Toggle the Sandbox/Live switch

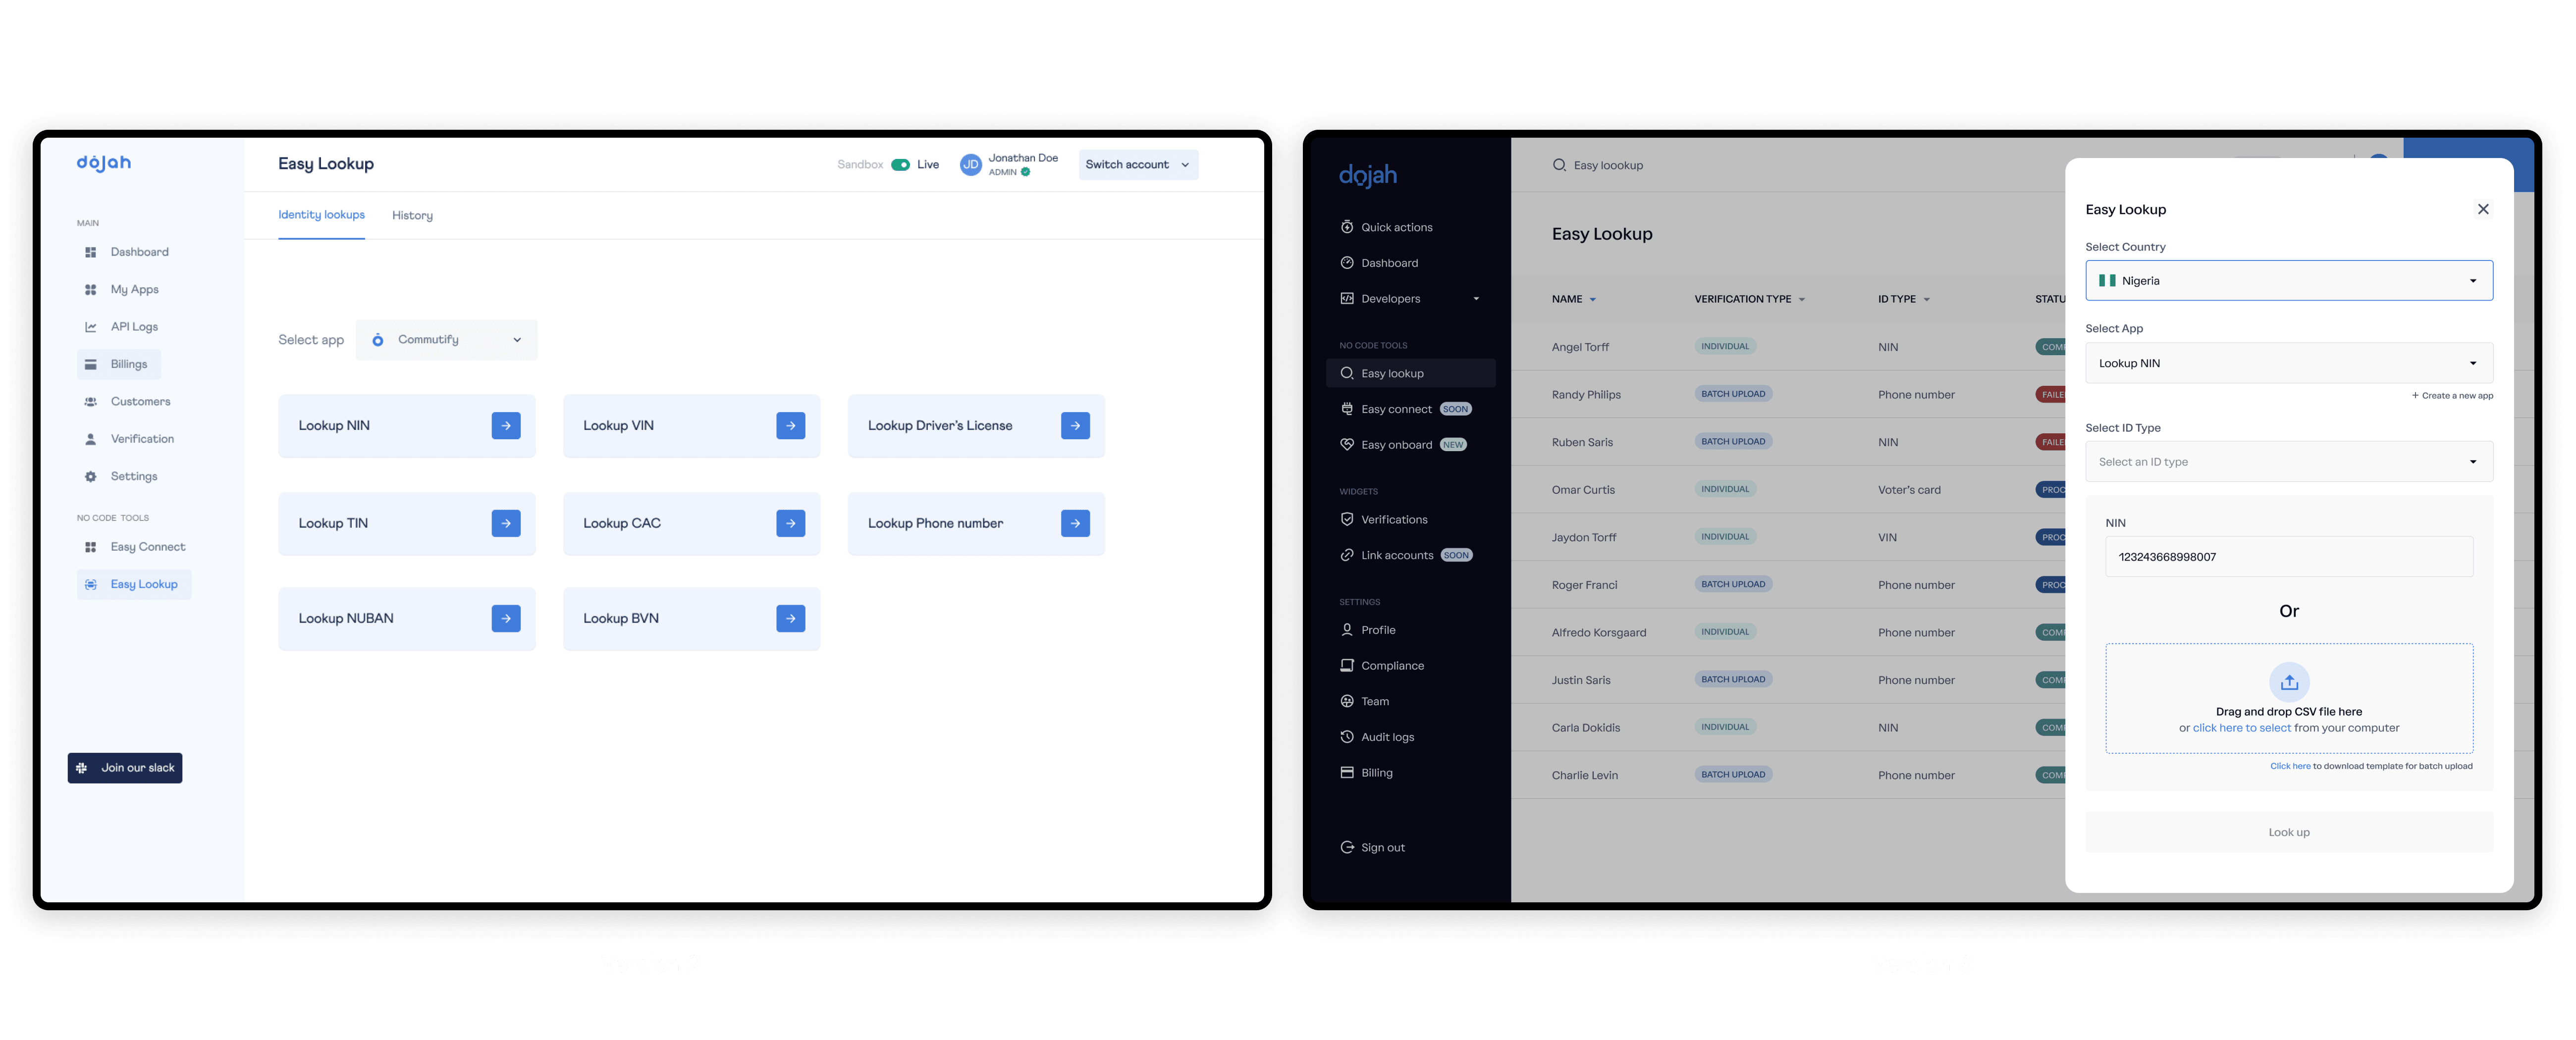coord(900,165)
